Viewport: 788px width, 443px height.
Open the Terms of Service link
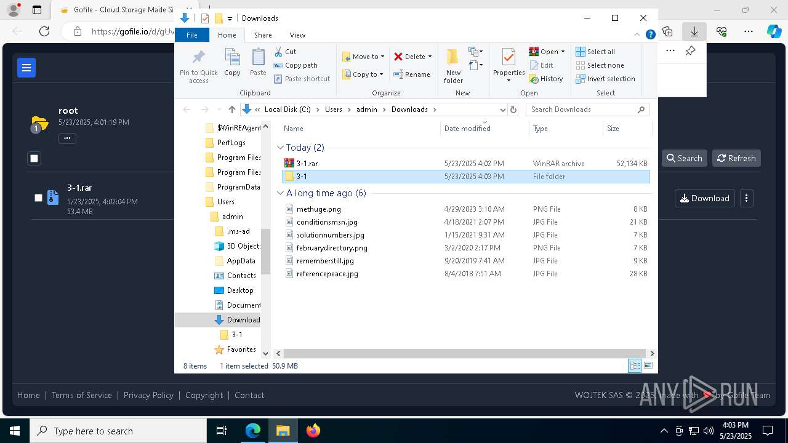point(82,395)
